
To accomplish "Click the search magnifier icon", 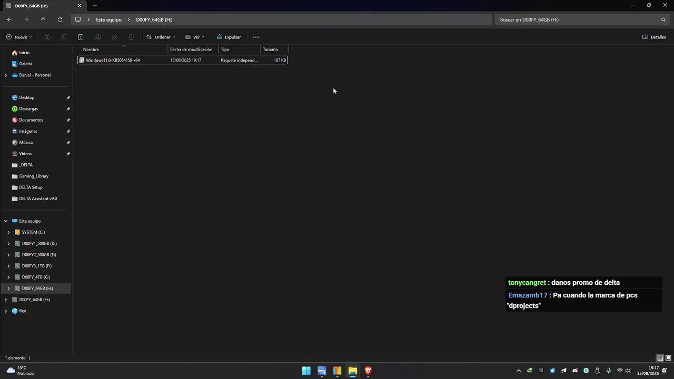I will 663,19.
